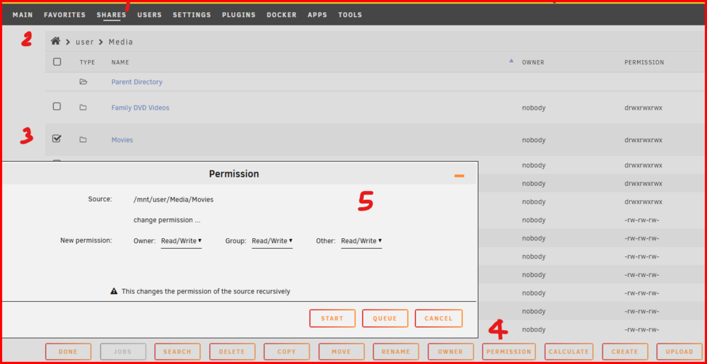
Task: Uncheck the Movies folder checkbox
Action: pos(57,139)
